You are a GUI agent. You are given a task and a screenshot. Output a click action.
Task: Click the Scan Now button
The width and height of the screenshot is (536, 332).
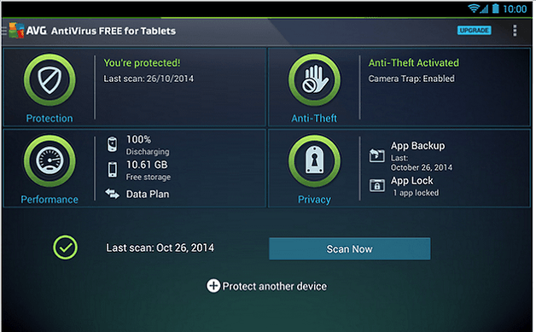tap(349, 249)
